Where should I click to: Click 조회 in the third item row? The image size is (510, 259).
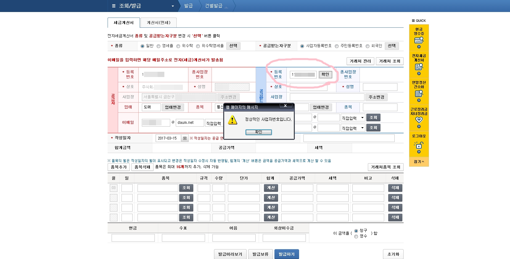point(186,208)
